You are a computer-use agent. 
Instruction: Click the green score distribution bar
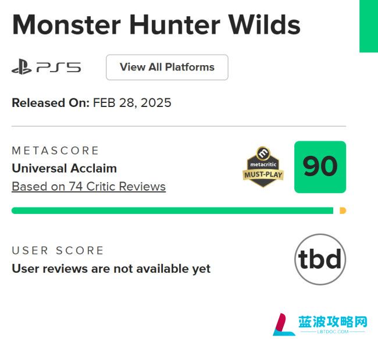pos(172,210)
